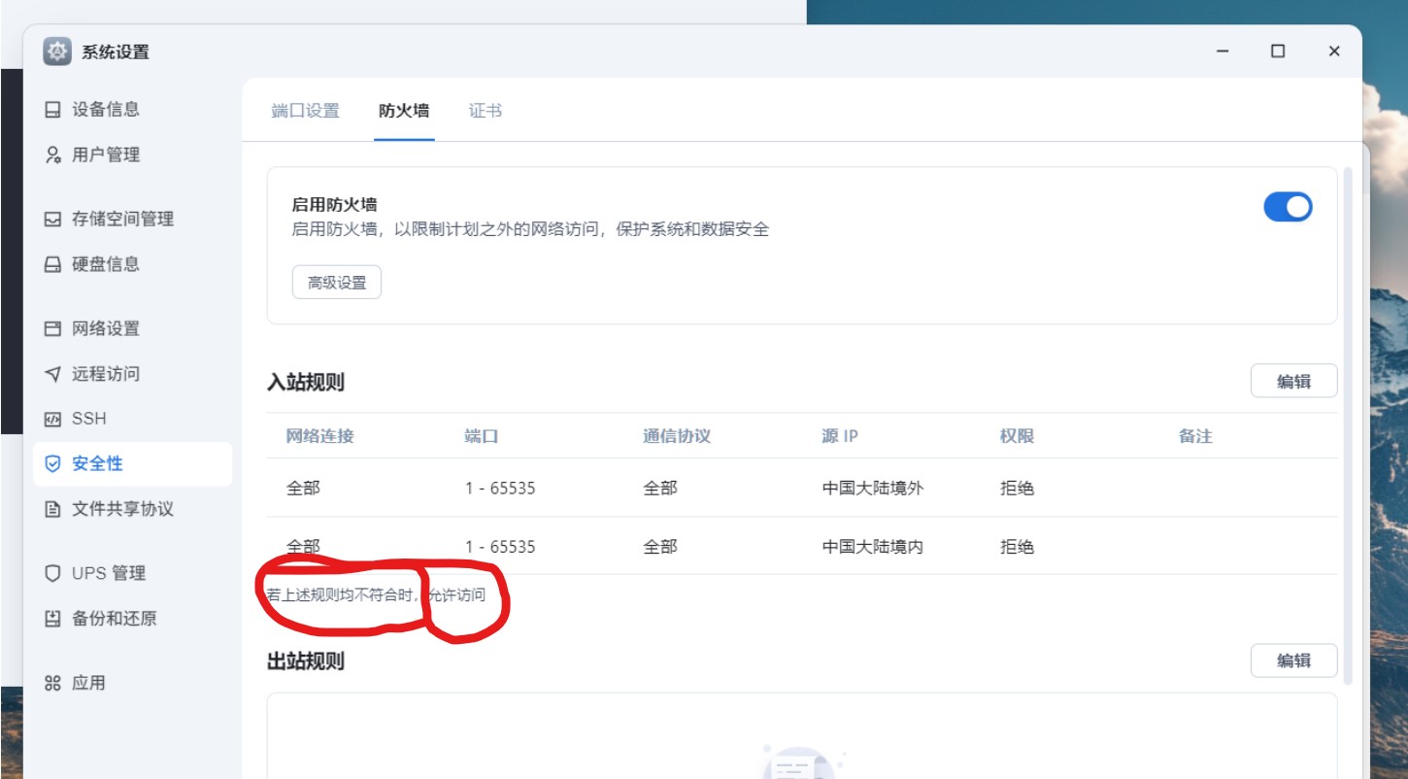Click the 源 IP column header
The height and width of the screenshot is (779, 1408).
tap(840, 436)
